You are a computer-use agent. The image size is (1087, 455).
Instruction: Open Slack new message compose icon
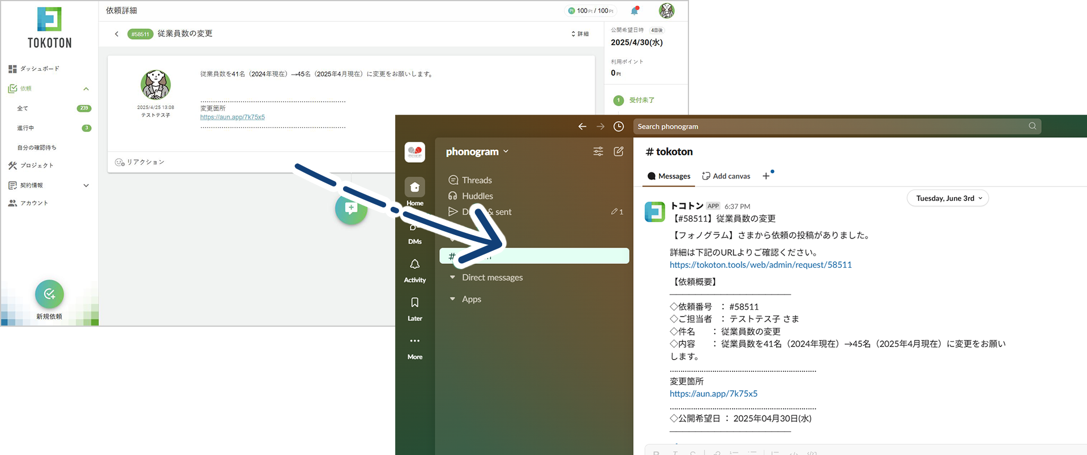(619, 151)
